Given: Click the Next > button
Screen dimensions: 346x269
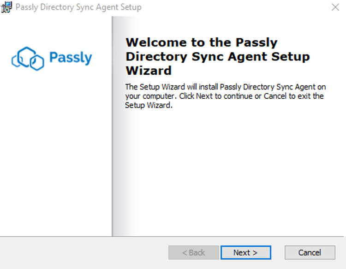Looking at the screenshot, I should tap(246, 252).
